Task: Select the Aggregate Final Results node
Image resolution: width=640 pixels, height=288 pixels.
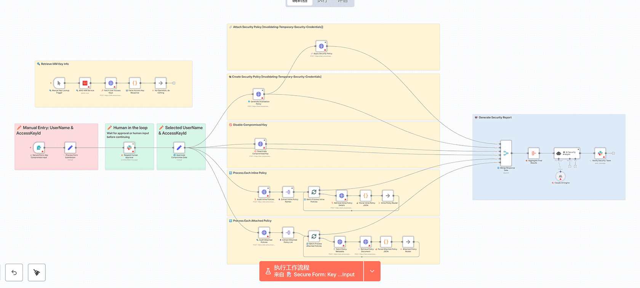Action: [533, 153]
